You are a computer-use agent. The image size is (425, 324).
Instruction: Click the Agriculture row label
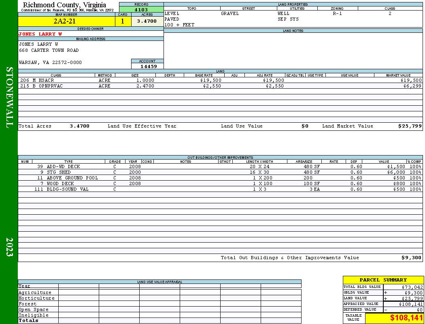35,292
